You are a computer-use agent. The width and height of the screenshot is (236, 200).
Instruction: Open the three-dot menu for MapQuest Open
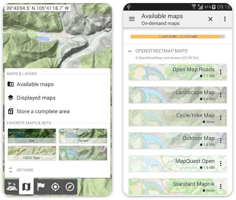coord(221,163)
